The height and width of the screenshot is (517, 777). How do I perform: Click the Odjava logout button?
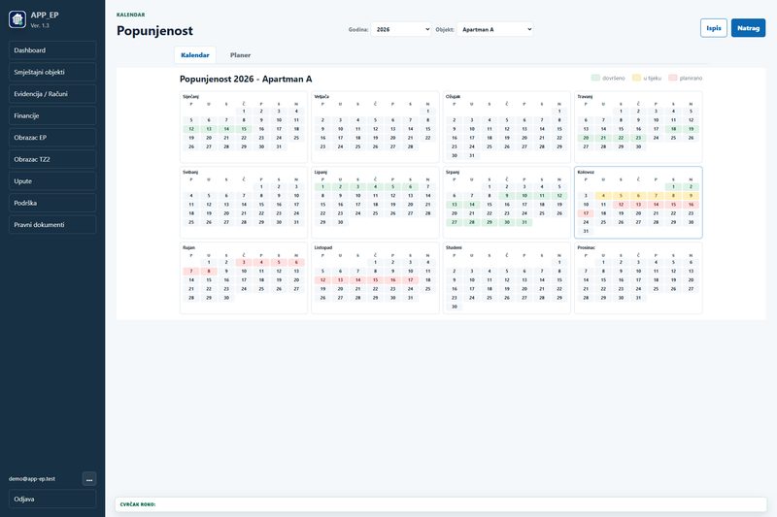pyautogui.click(x=52, y=499)
